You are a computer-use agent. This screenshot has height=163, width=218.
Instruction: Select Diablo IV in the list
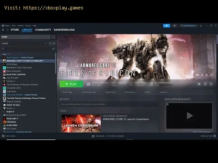pyautogui.click(x=10, y=112)
